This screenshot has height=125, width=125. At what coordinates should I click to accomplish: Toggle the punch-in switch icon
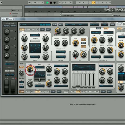click(x=90, y=3)
